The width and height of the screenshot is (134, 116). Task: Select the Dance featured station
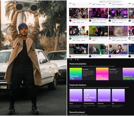76,95
